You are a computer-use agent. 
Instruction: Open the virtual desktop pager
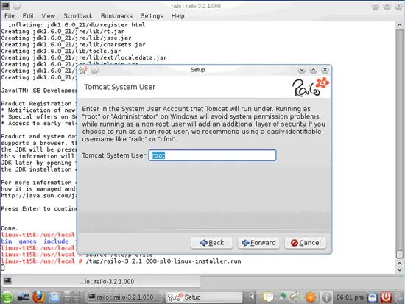(x=71, y=297)
